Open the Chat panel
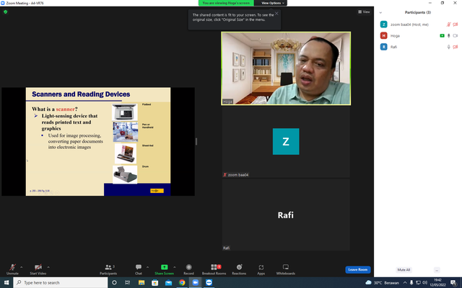This screenshot has width=462, height=288. click(x=139, y=269)
